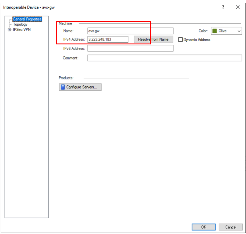Screen dimensions: 246x234
Task: Click the help question mark icon
Action: pyautogui.click(x=223, y=7)
